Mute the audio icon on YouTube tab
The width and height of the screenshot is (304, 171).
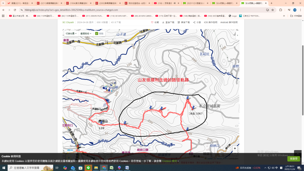click(174, 3)
